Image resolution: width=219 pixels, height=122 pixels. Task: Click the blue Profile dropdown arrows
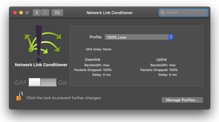[171, 37]
